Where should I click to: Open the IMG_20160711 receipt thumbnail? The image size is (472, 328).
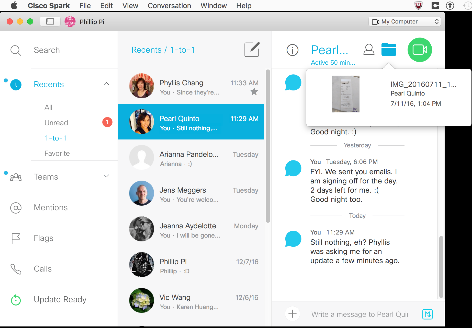345,94
